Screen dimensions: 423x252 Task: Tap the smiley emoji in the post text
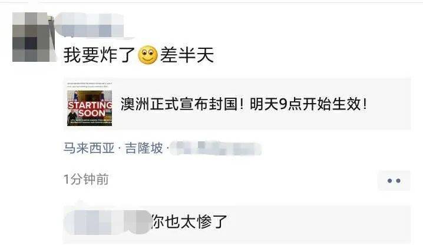pos(147,55)
